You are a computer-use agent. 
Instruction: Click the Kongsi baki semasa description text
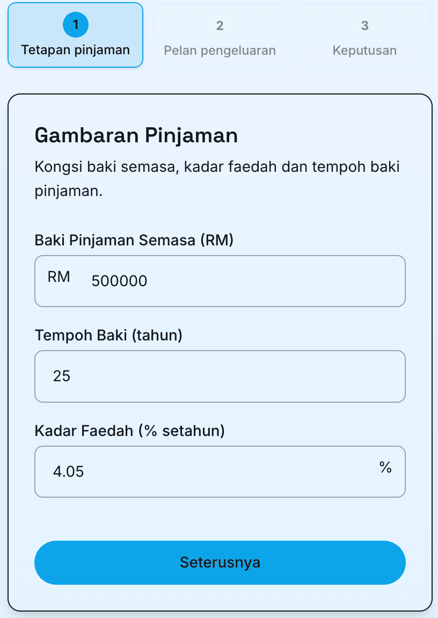(x=217, y=166)
